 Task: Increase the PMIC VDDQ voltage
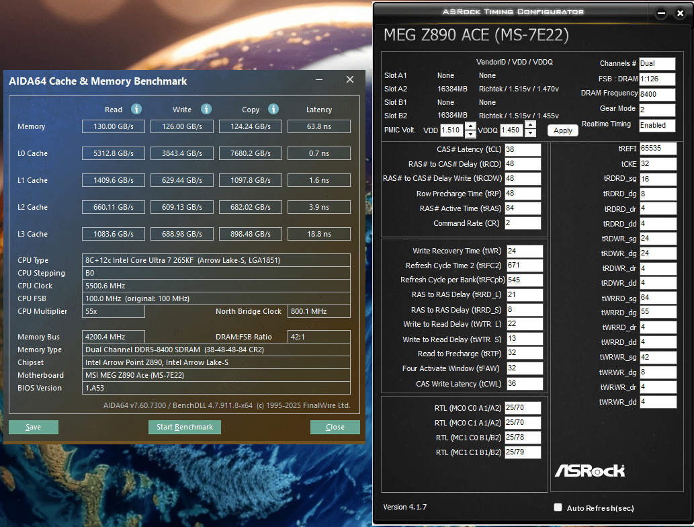tap(530, 126)
